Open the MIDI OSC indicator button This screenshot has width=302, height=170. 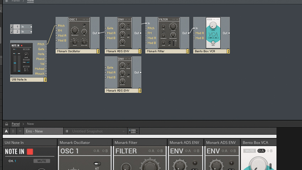point(133,131)
